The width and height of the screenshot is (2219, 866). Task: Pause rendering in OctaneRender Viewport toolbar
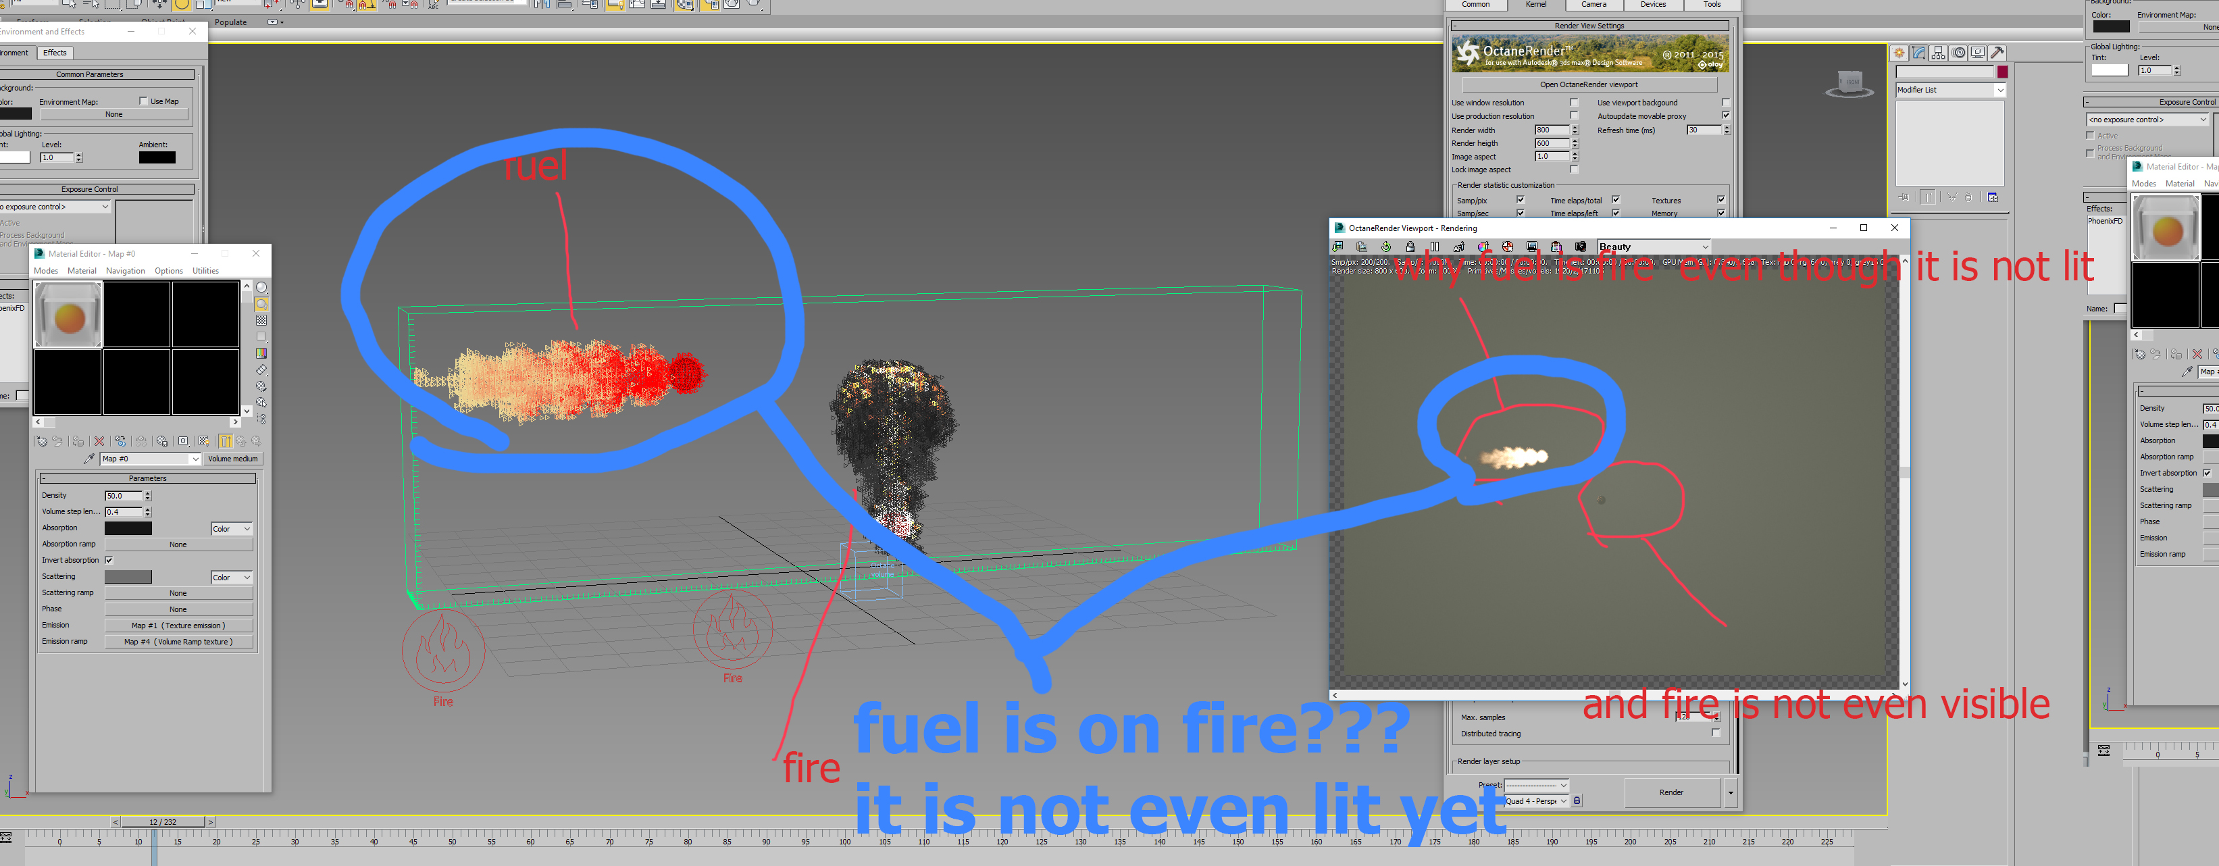(x=1435, y=247)
